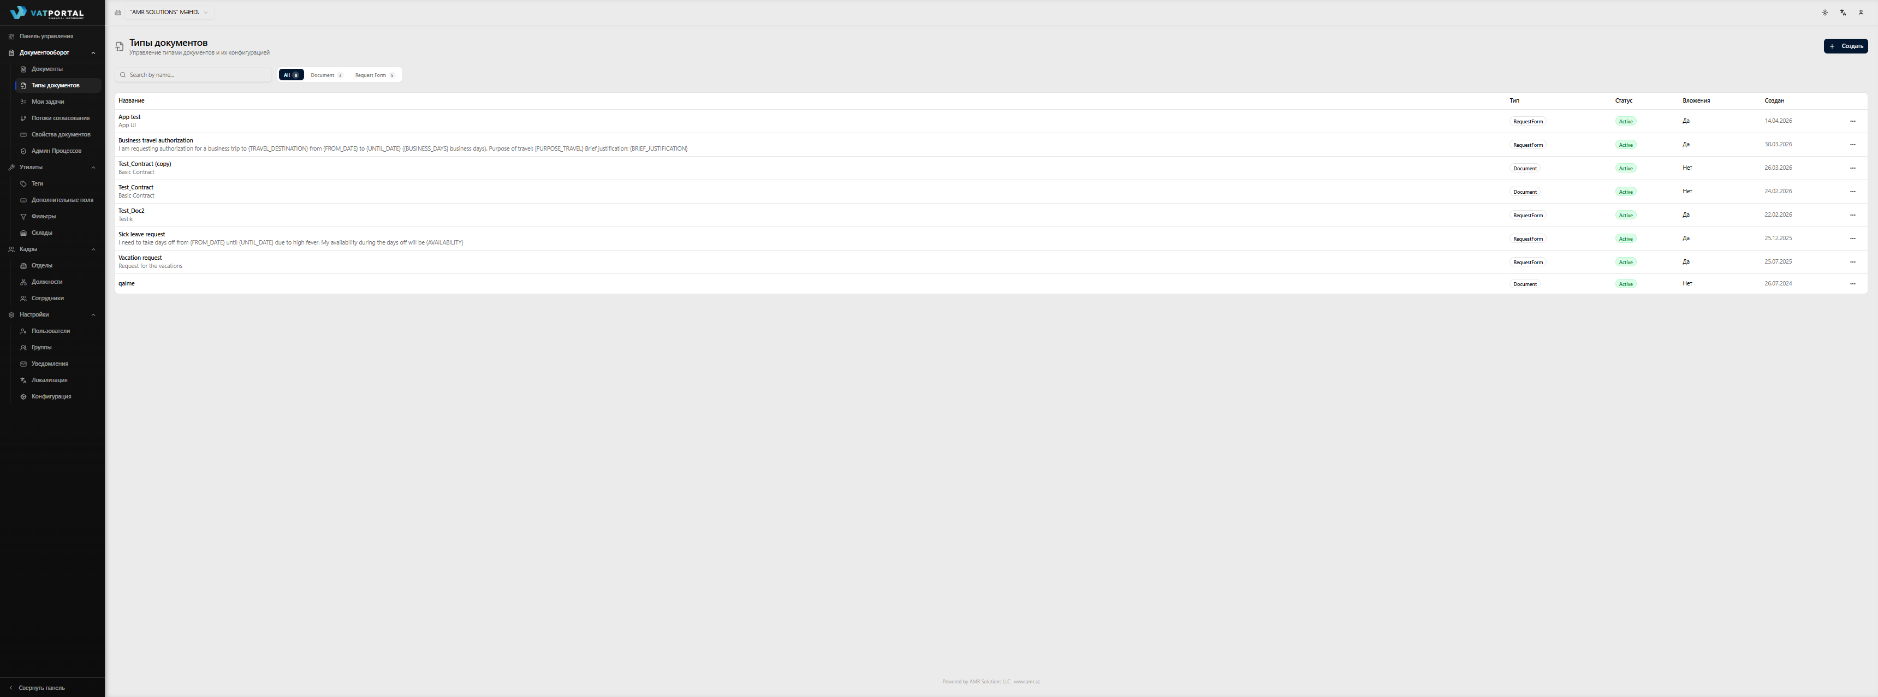Image resolution: width=1878 pixels, height=697 pixels.
Task: Click the Группы sidebar icon
Action: coord(23,348)
